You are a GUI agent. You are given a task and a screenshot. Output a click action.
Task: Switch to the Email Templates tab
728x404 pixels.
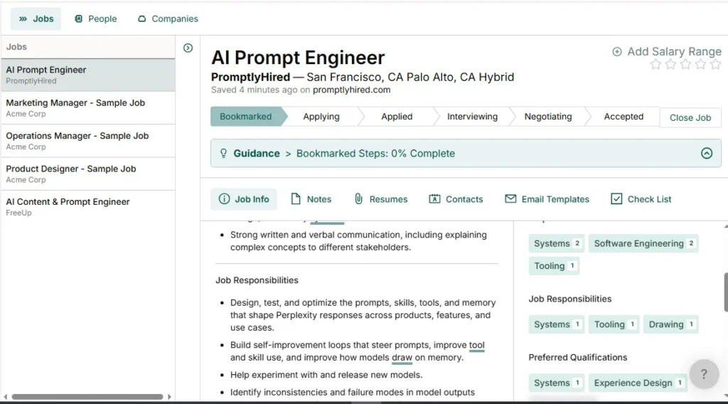[x=547, y=199]
